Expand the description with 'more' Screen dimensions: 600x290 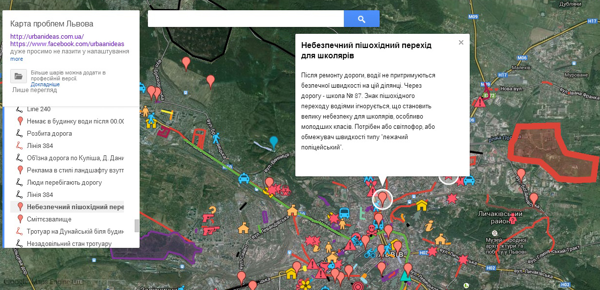click(x=17, y=59)
